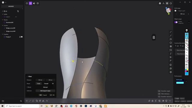
Task: Collapse the Curves group
Action: coord(3,25)
